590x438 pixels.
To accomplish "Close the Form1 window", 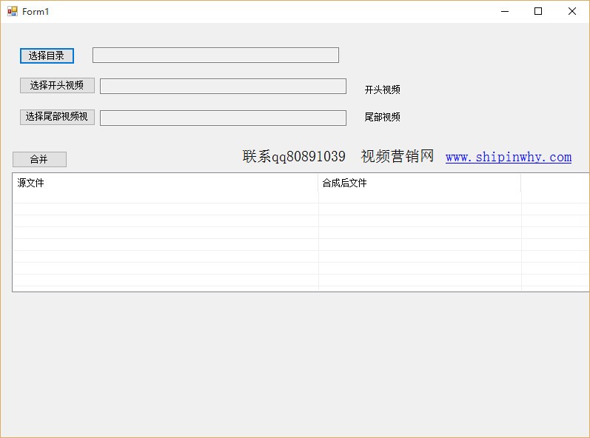I will 572,11.
